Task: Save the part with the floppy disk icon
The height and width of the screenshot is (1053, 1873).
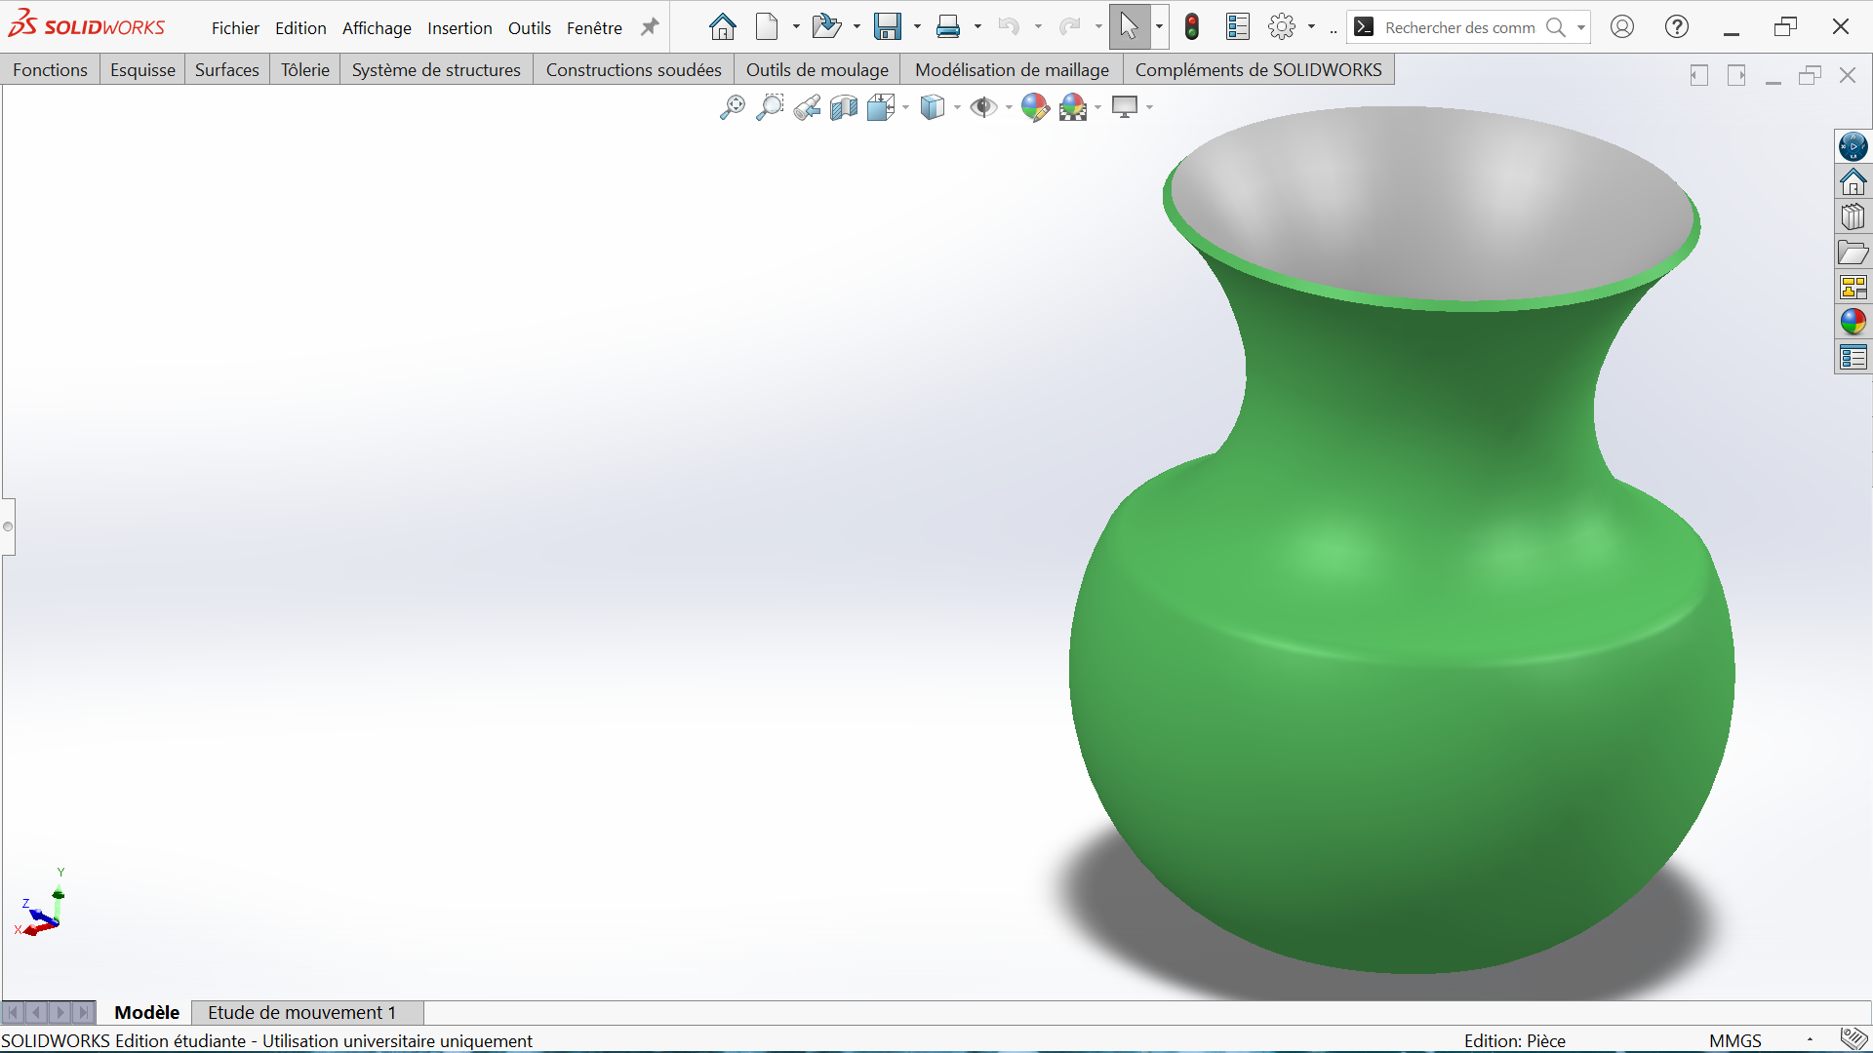Action: [x=888, y=27]
